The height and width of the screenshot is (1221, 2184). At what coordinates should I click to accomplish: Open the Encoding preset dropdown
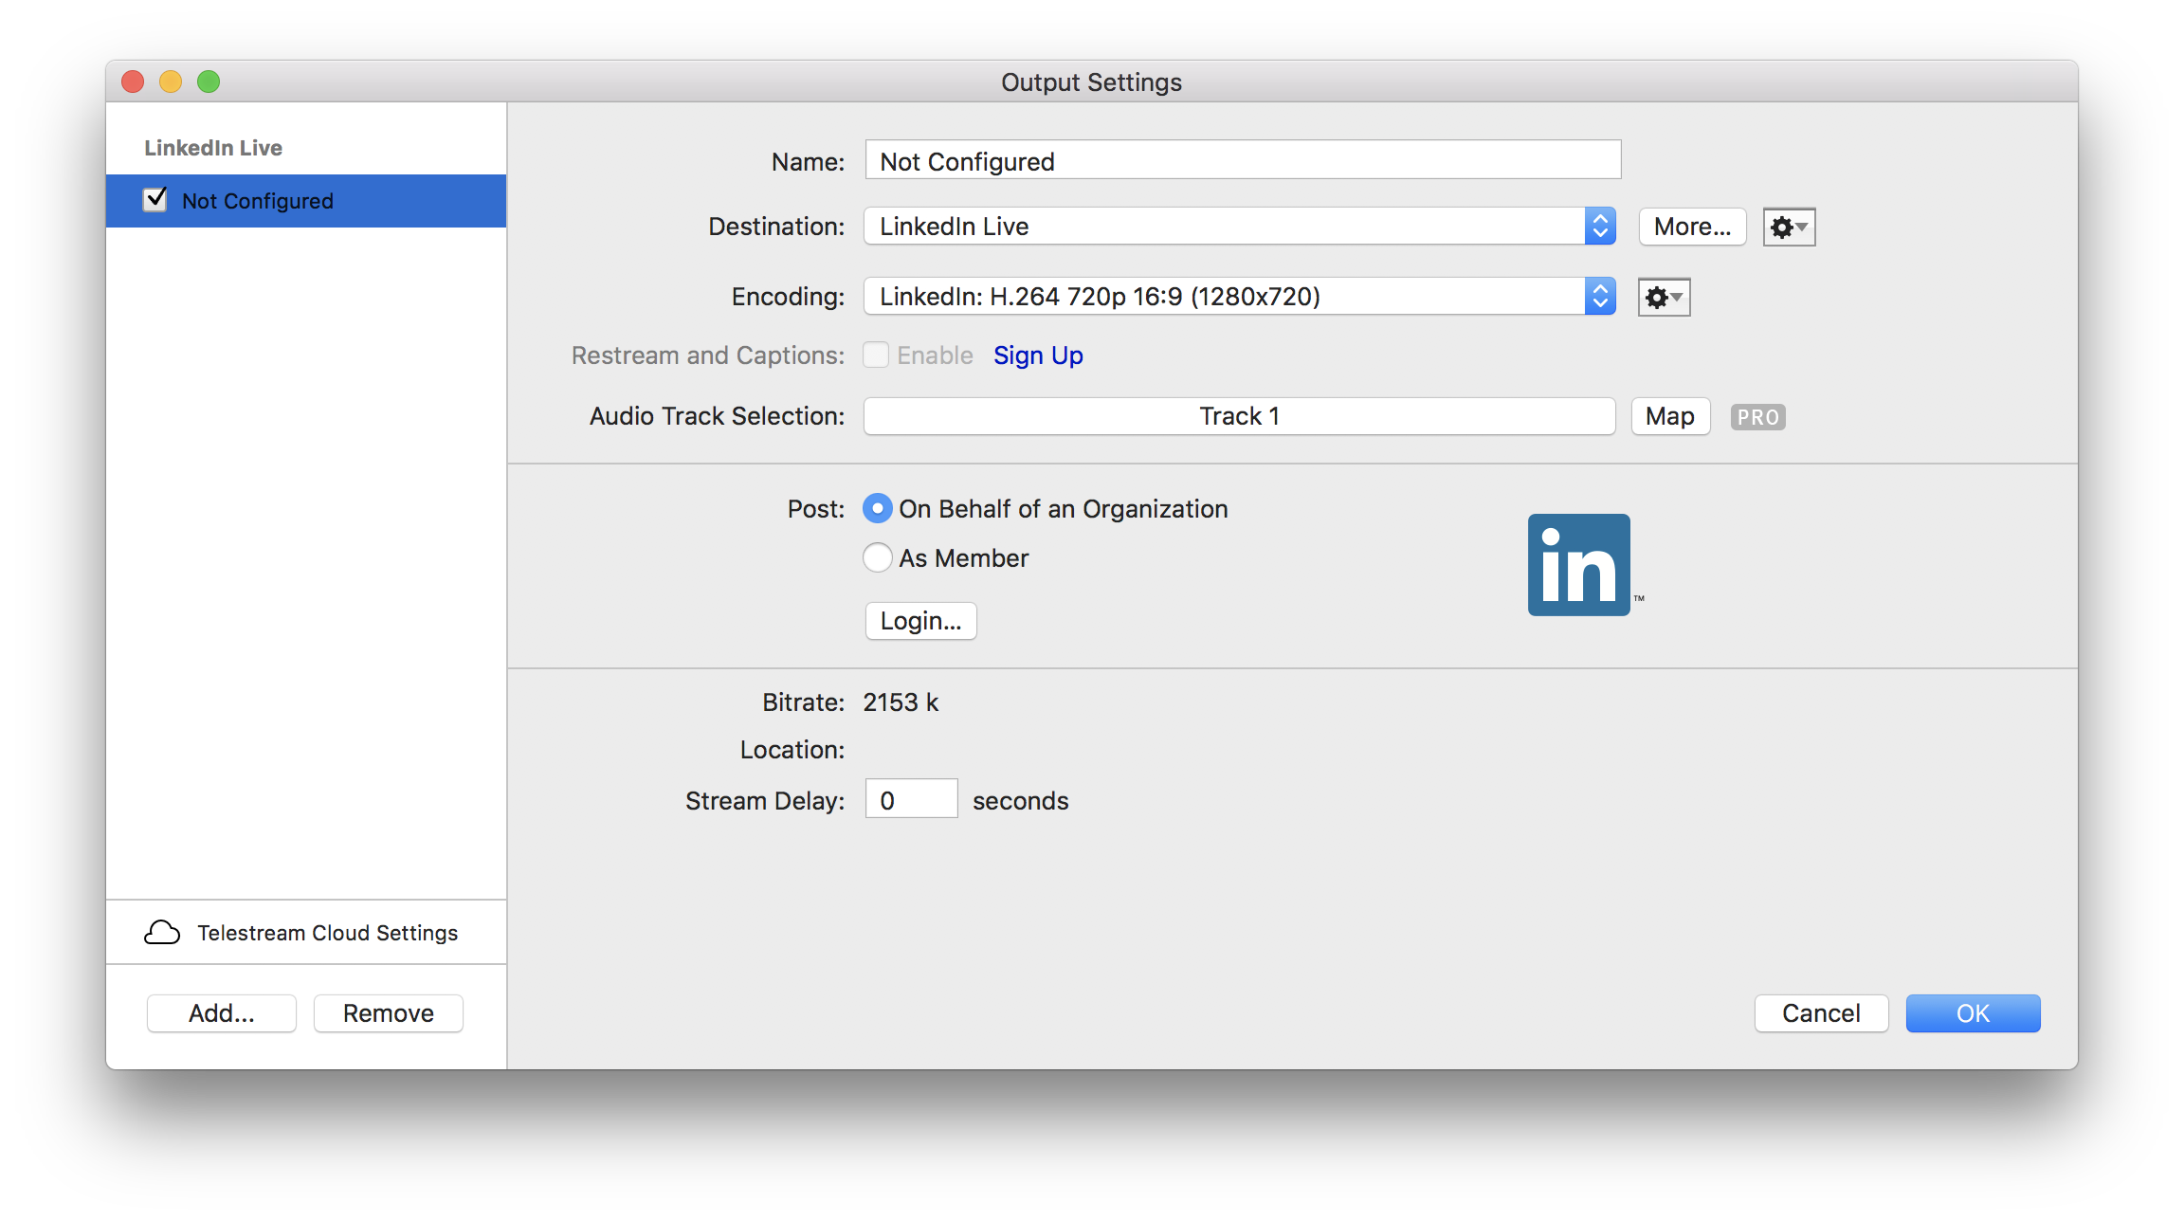pyautogui.click(x=1239, y=297)
